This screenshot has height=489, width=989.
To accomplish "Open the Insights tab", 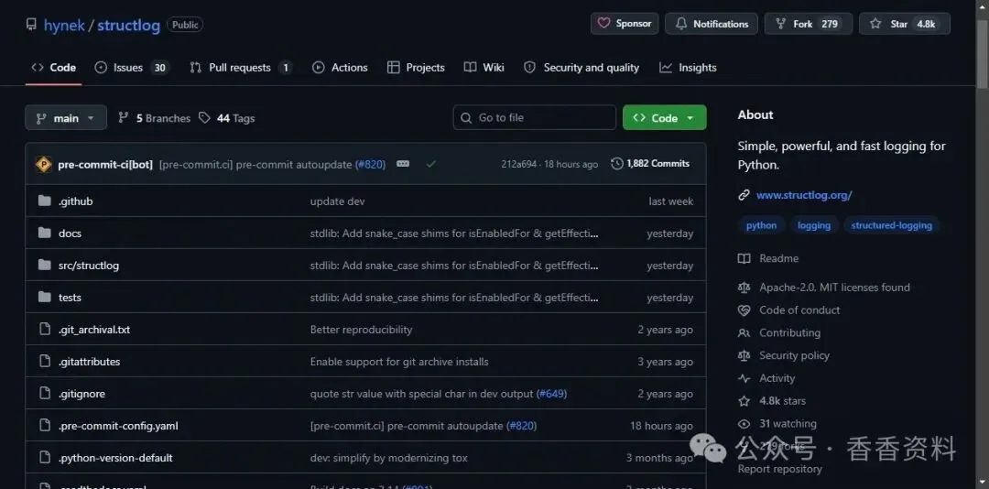I will point(688,68).
